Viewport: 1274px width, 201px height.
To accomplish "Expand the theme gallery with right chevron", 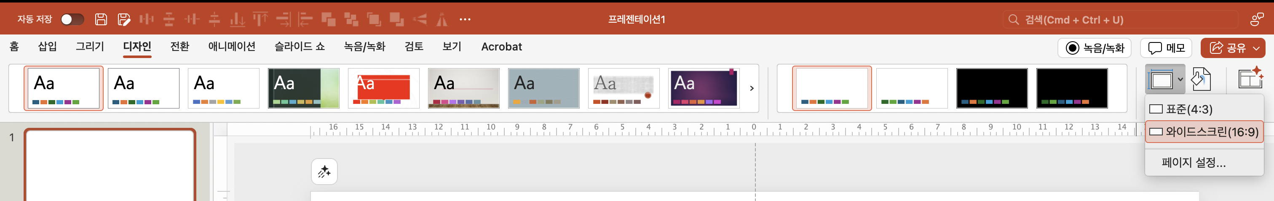I will [751, 88].
